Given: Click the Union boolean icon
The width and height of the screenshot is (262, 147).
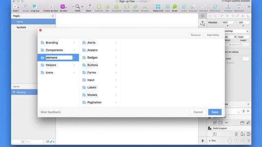Looking at the screenshot, I should (x=184, y=7).
